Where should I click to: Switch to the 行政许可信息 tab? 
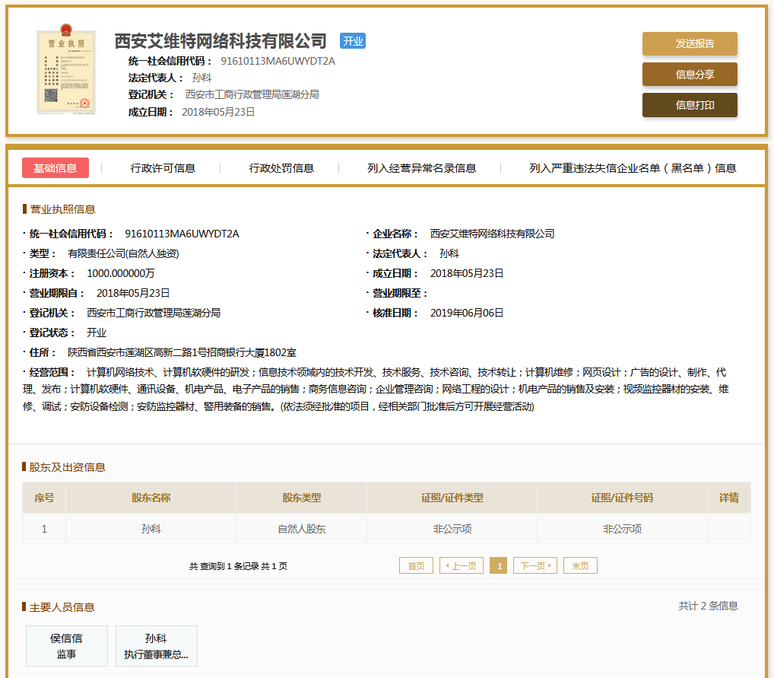(x=163, y=168)
